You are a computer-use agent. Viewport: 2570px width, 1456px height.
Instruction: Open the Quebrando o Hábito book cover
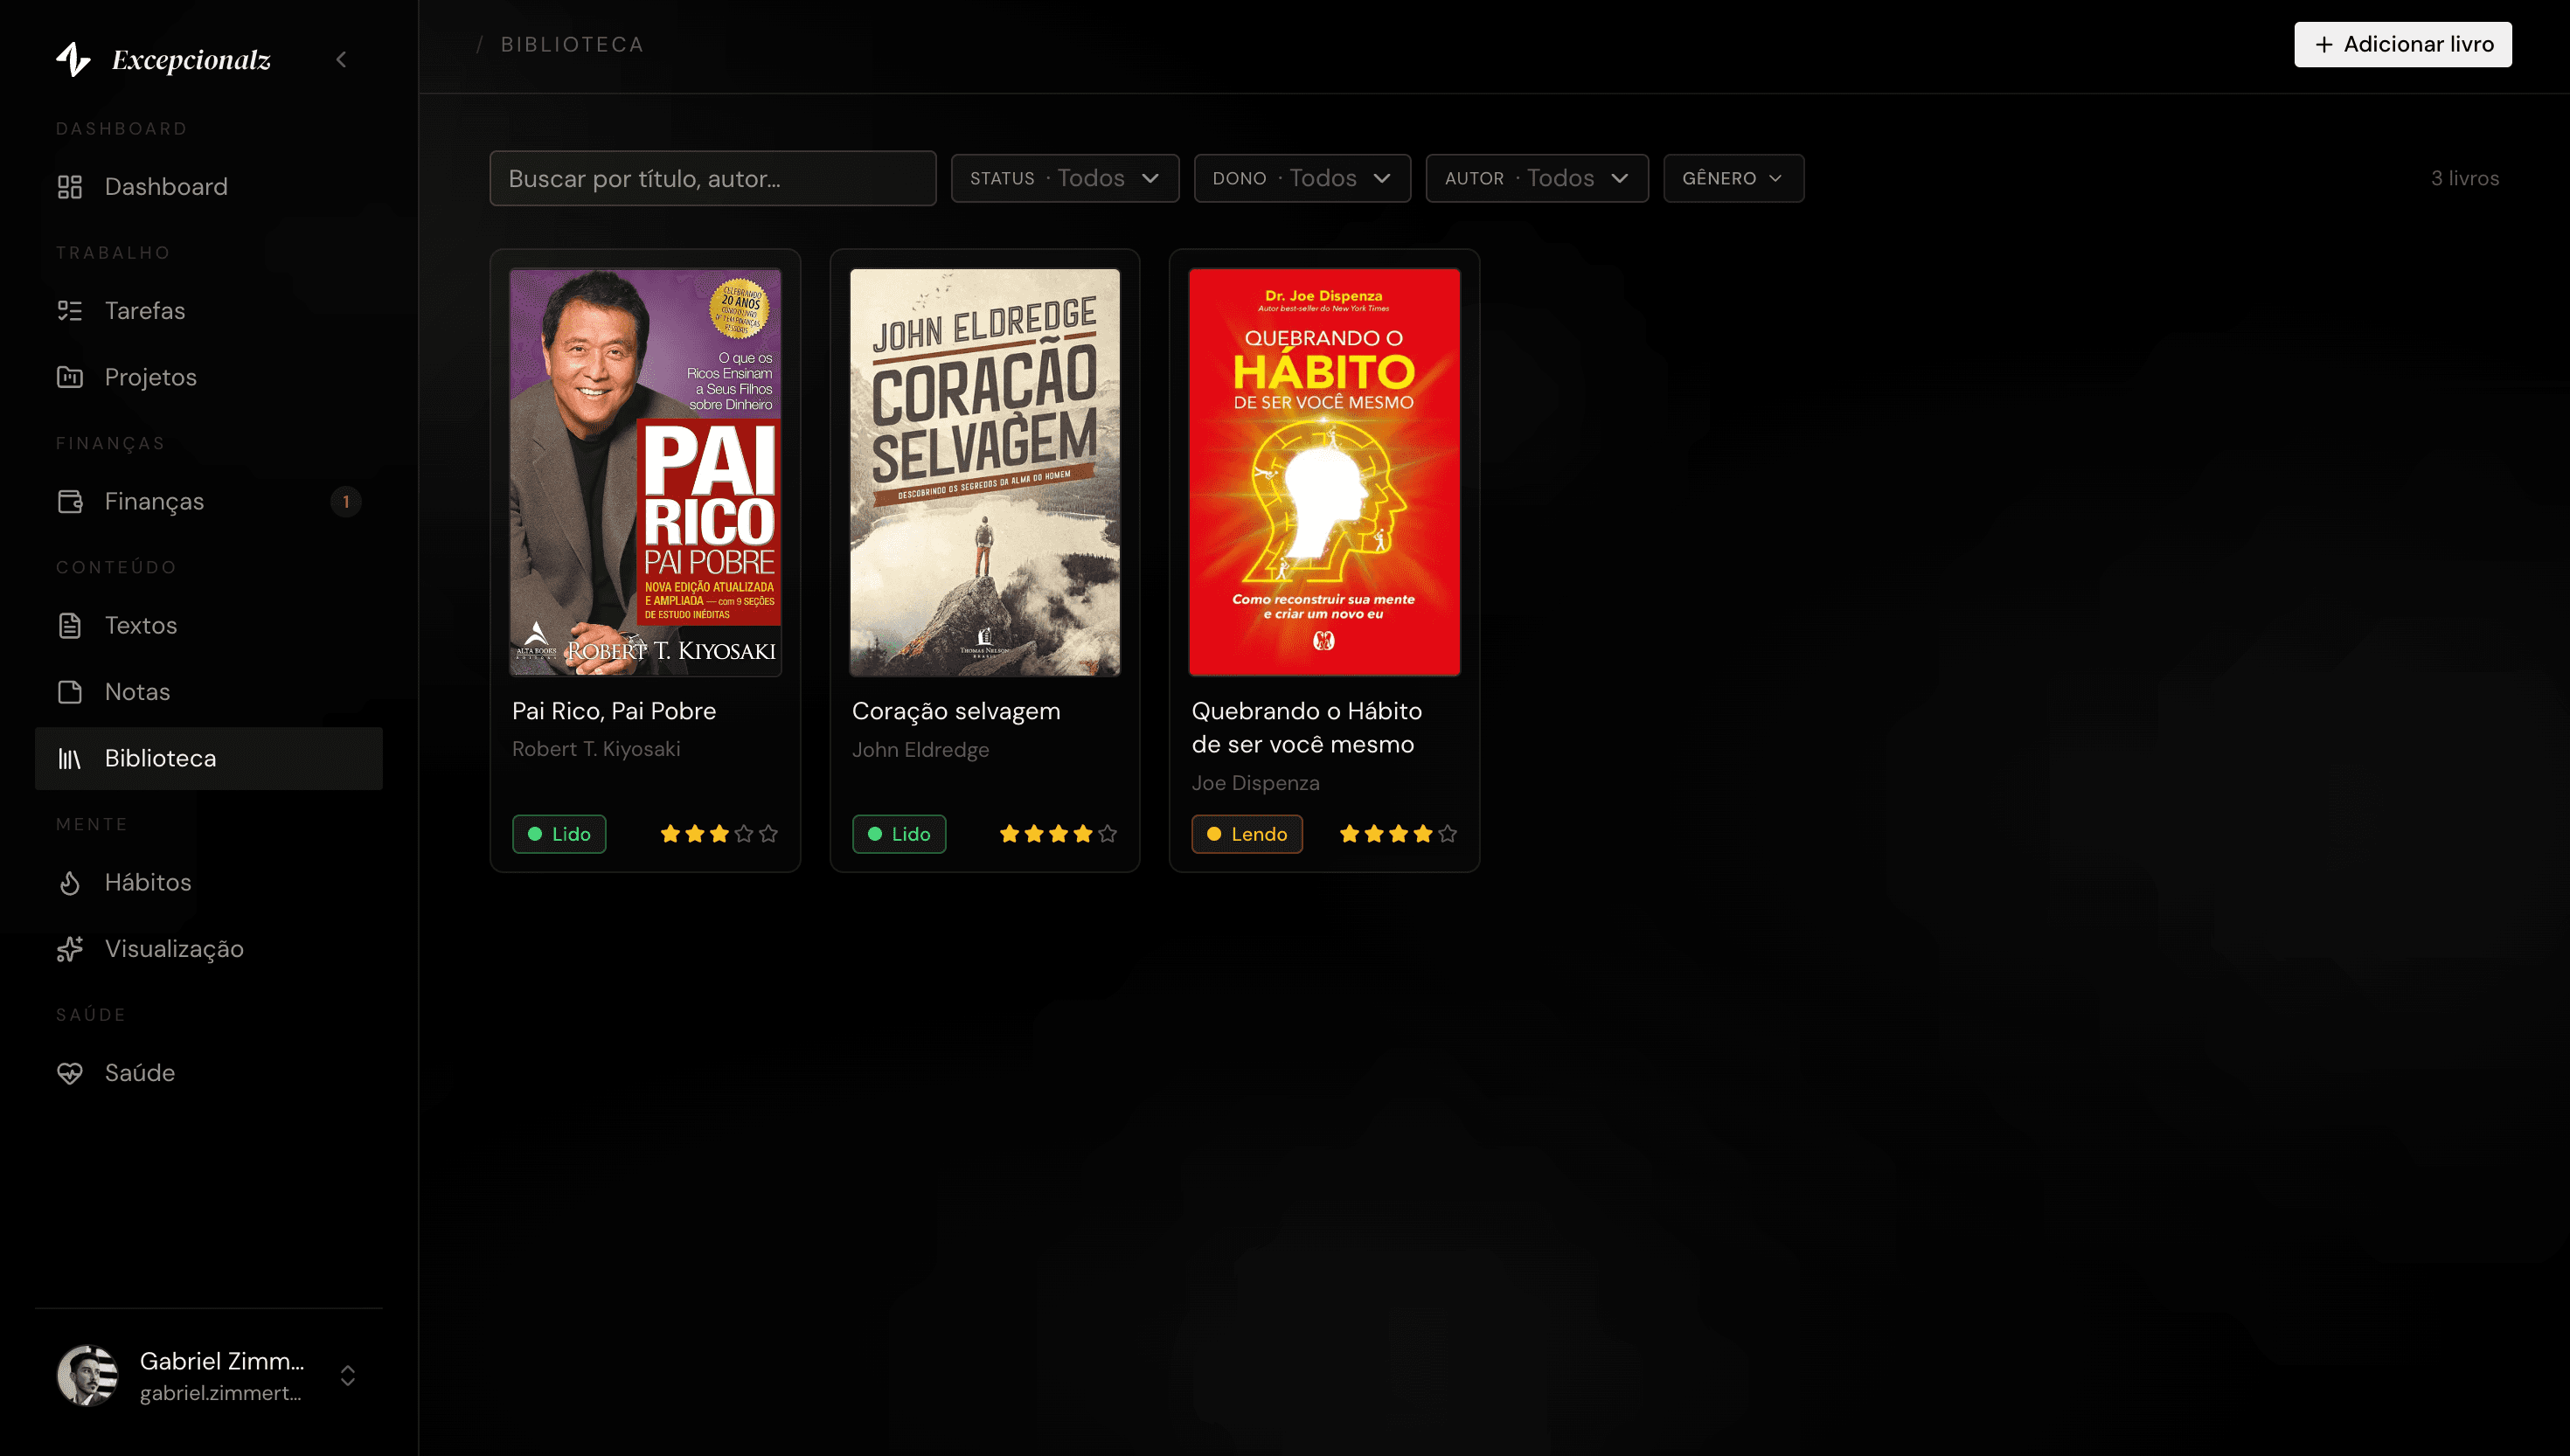1324,472
